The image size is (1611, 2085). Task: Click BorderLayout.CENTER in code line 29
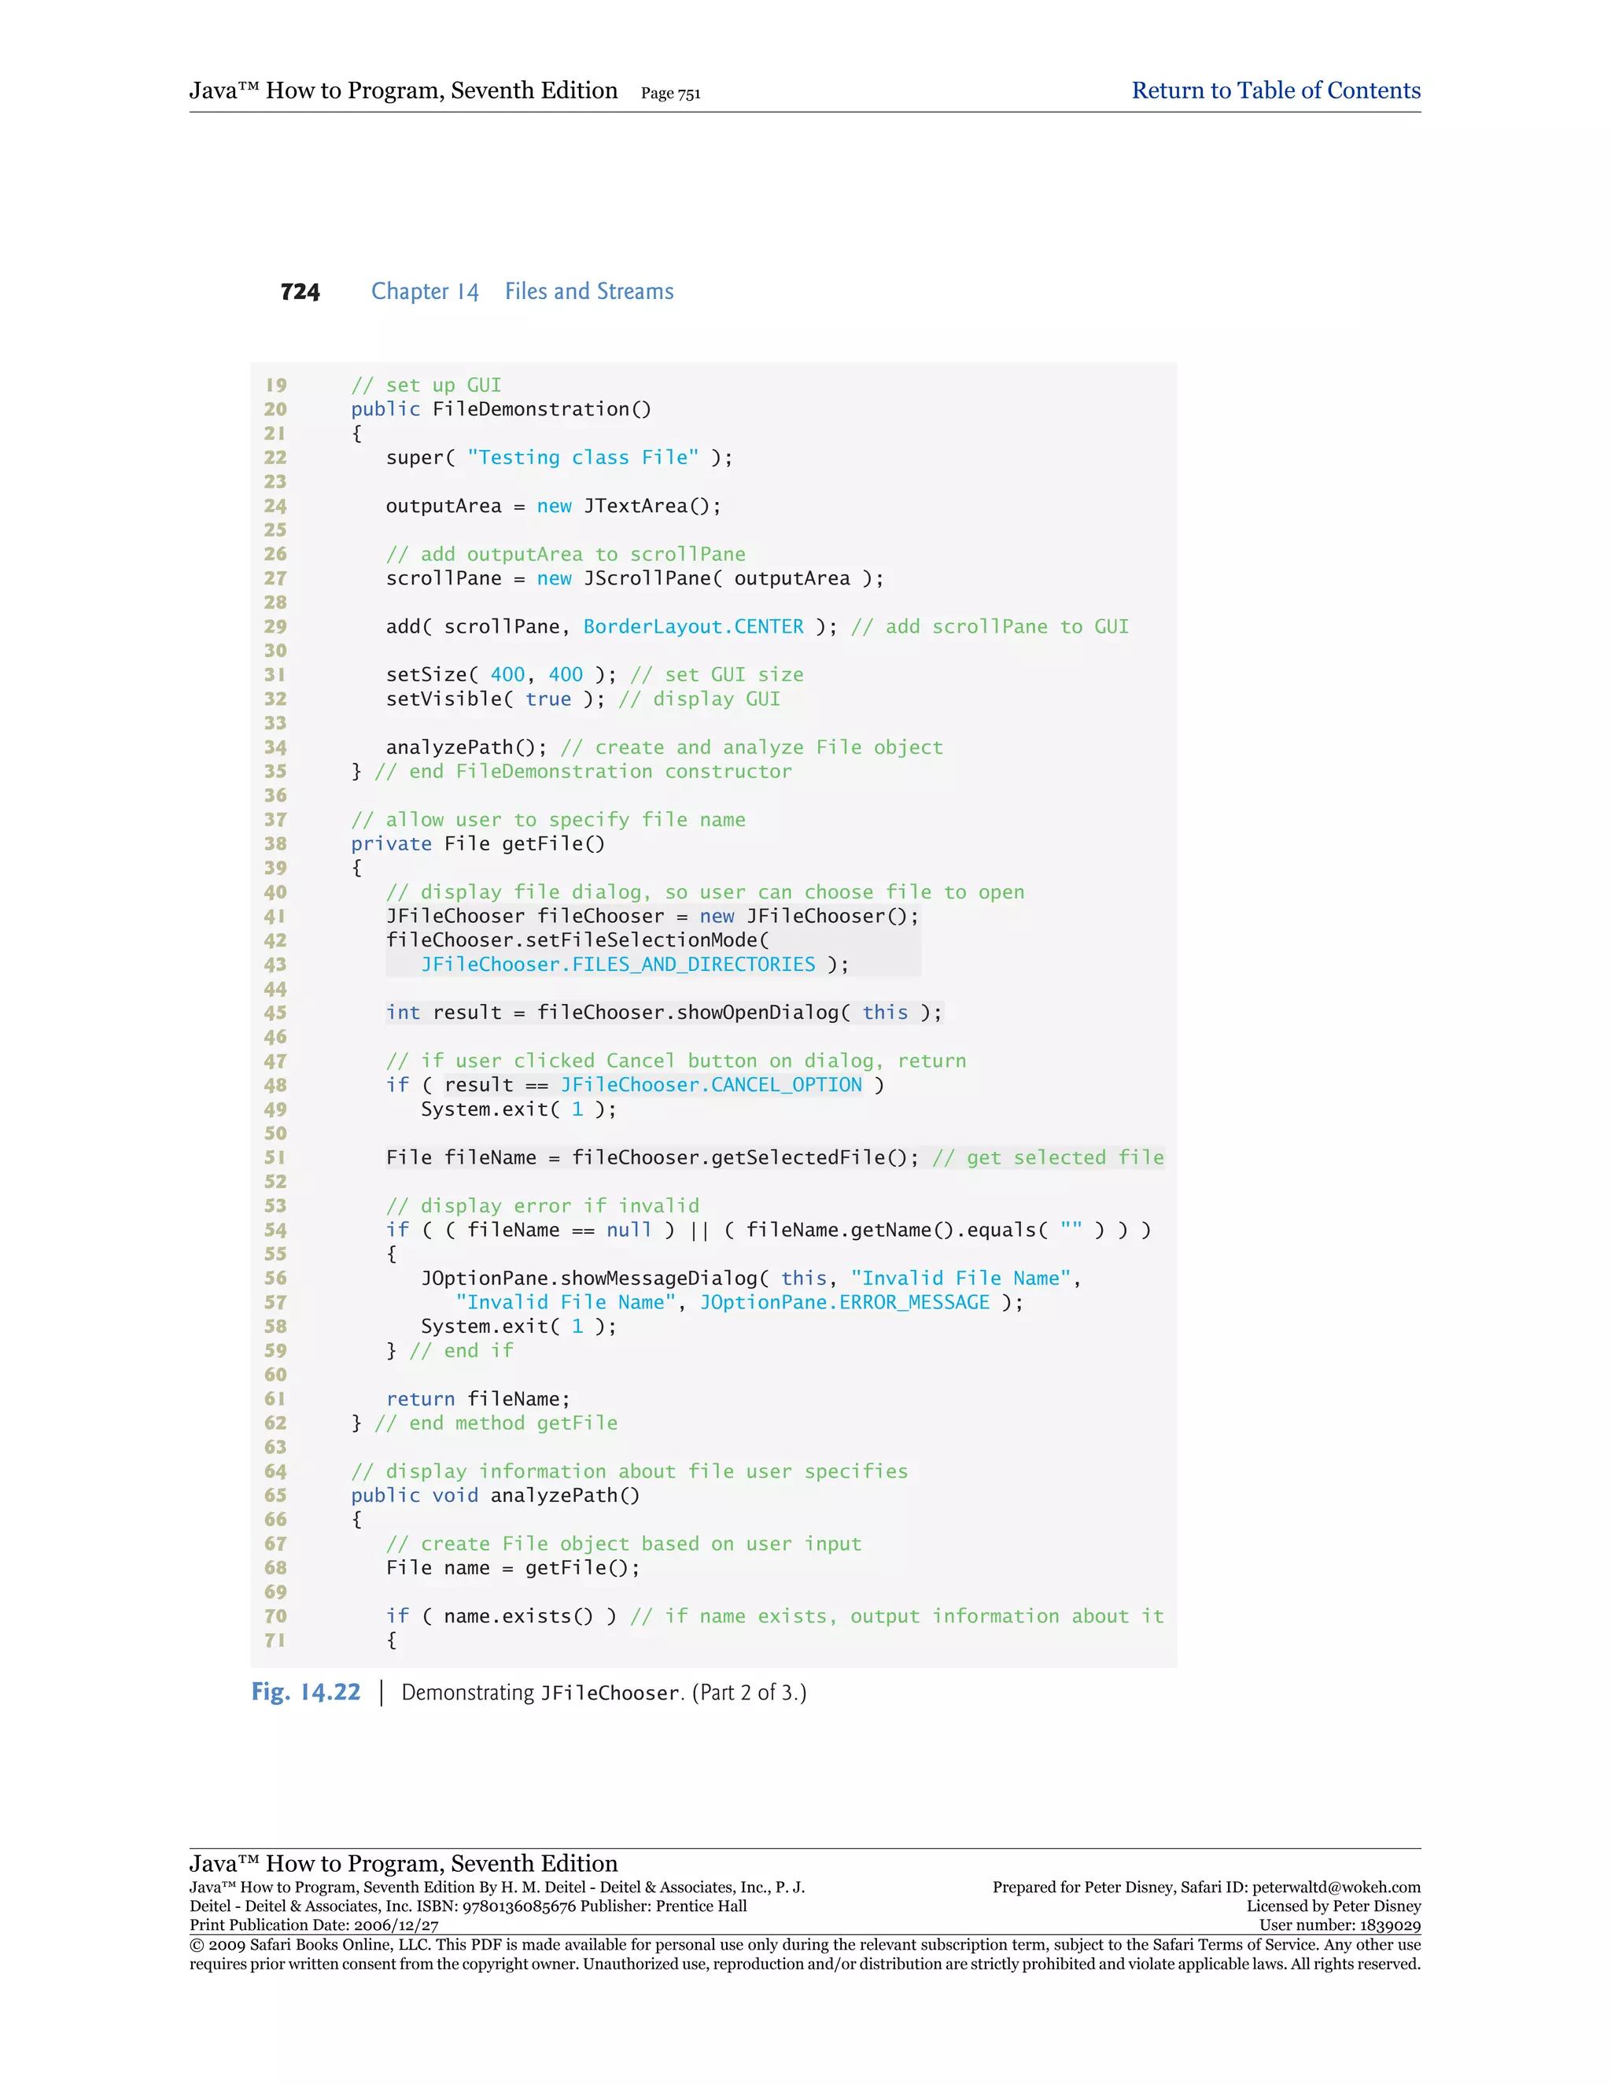[x=693, y=627]
